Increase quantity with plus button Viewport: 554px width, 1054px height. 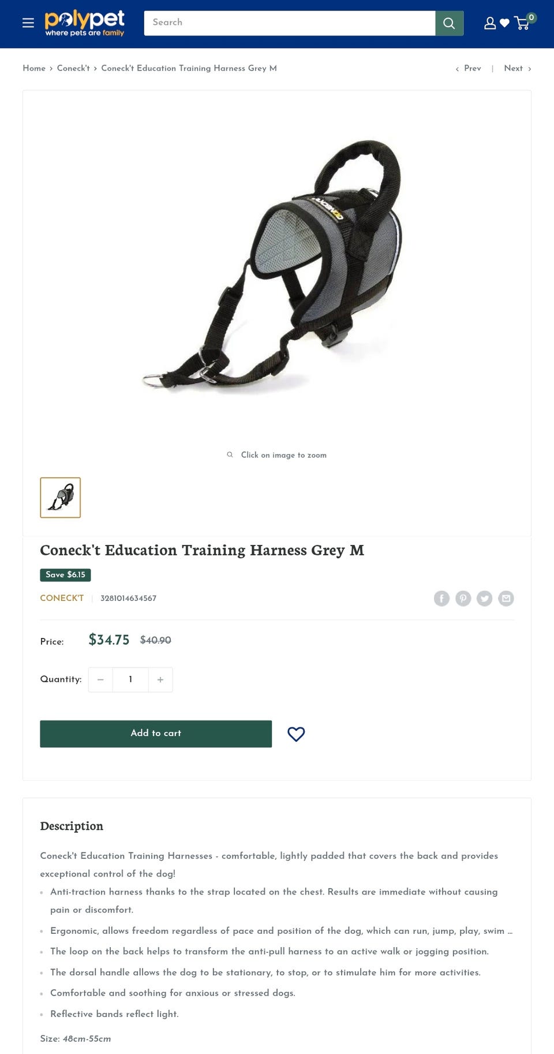tap(160, 680)
